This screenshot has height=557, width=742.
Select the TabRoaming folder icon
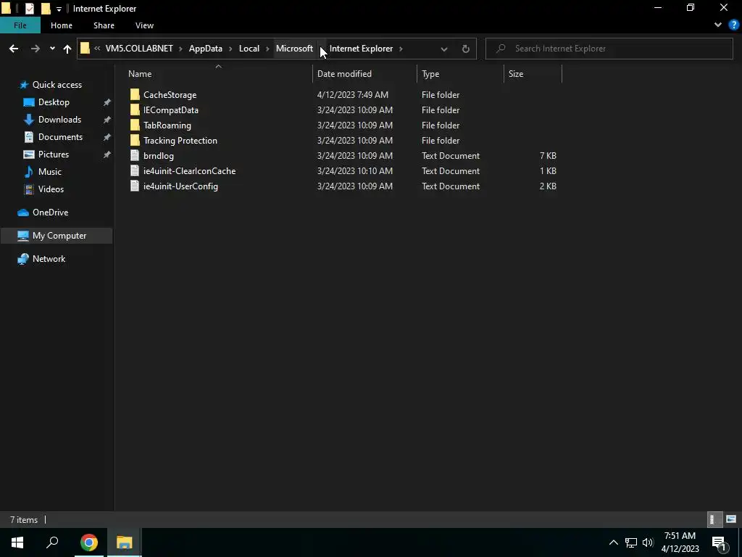[135, 125]
